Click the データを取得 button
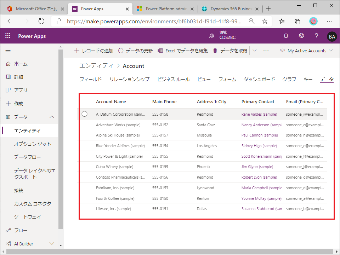 (x=230, y=51)
